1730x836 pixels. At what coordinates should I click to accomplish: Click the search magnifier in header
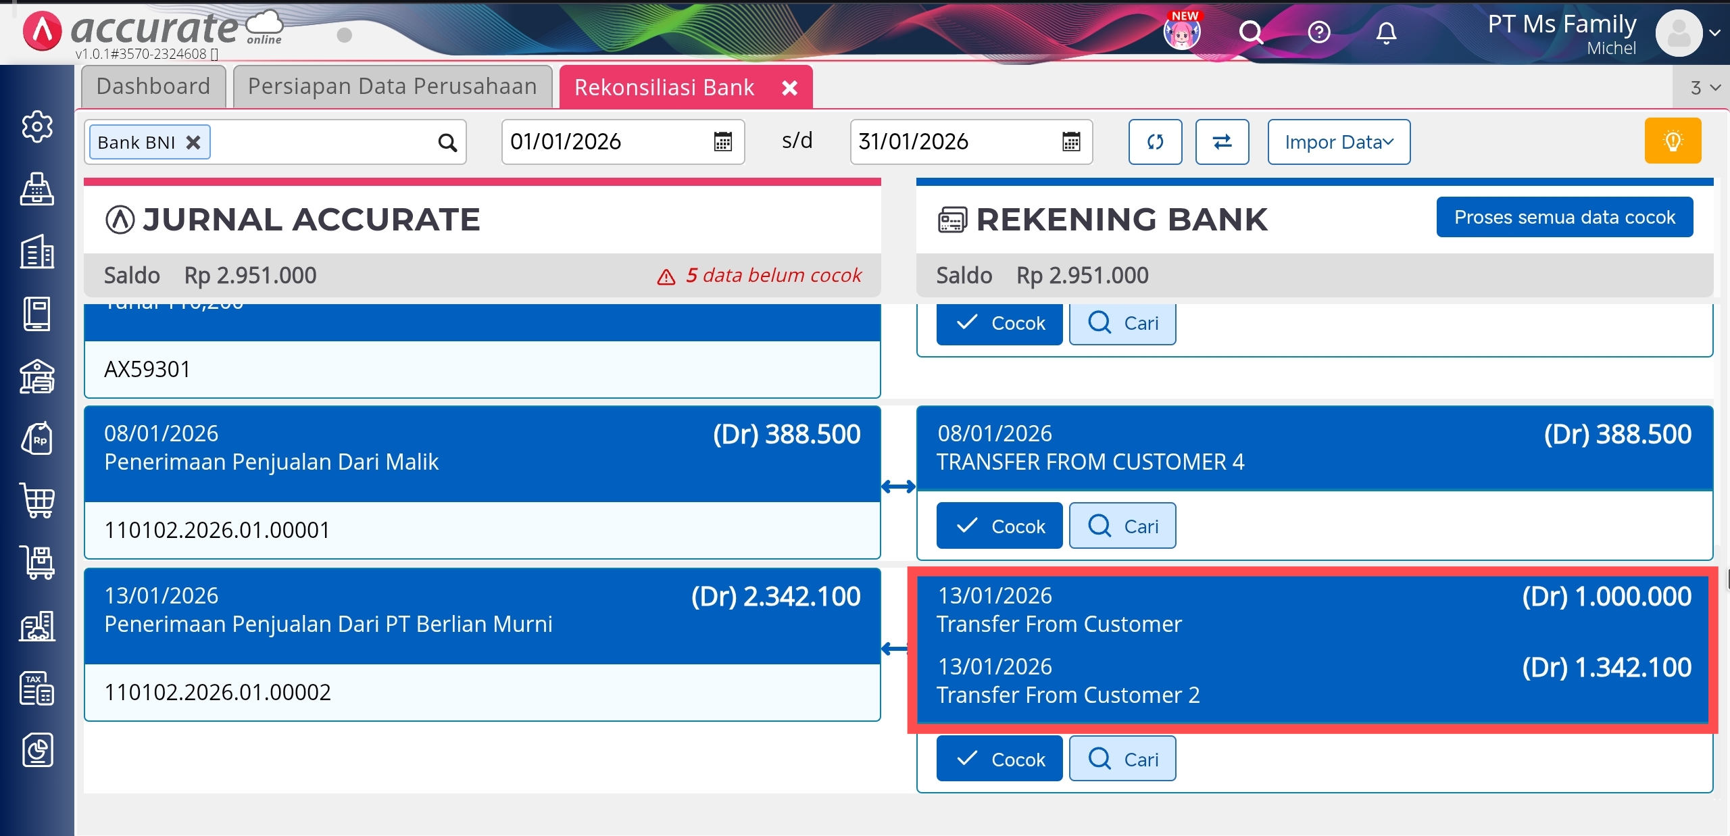point(1251,32)
